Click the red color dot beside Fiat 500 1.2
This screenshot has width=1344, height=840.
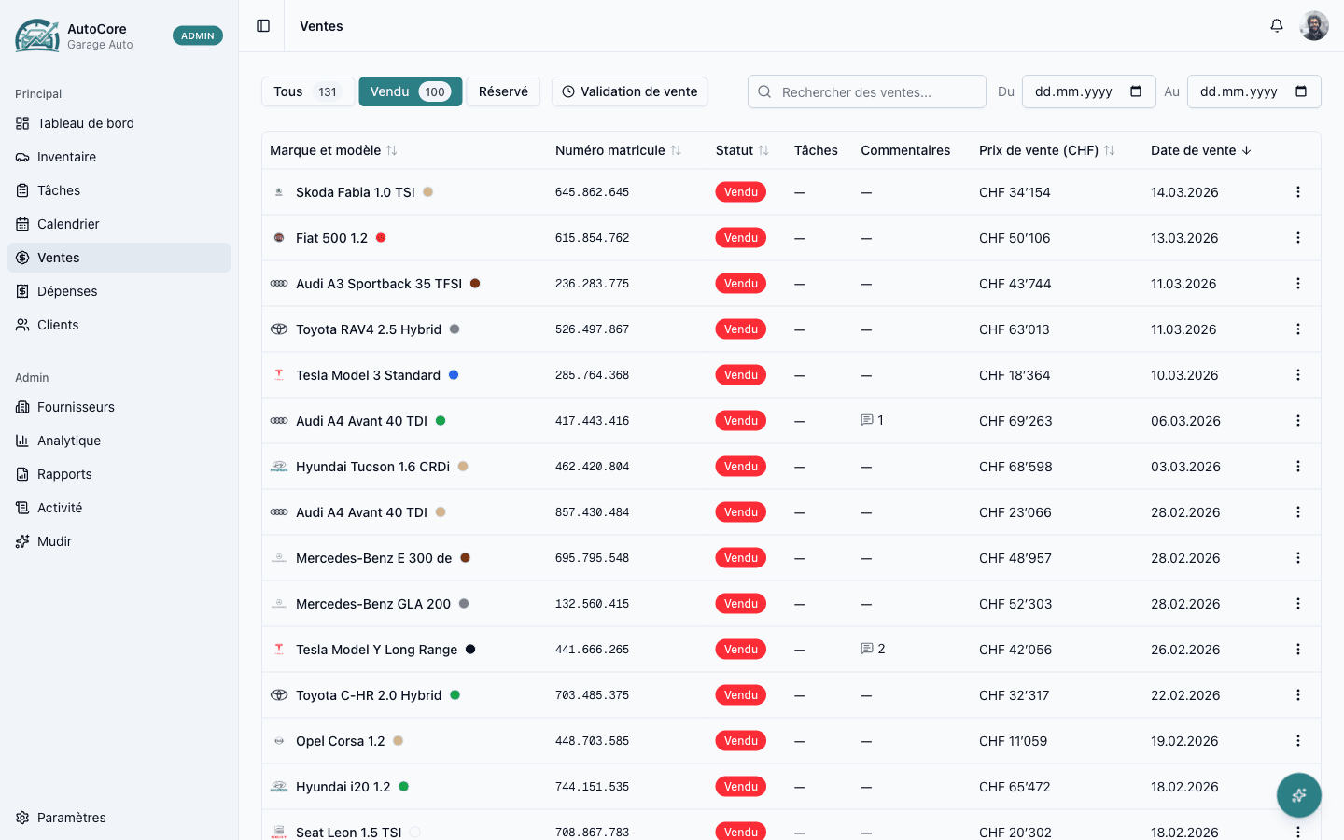(381, 238)
